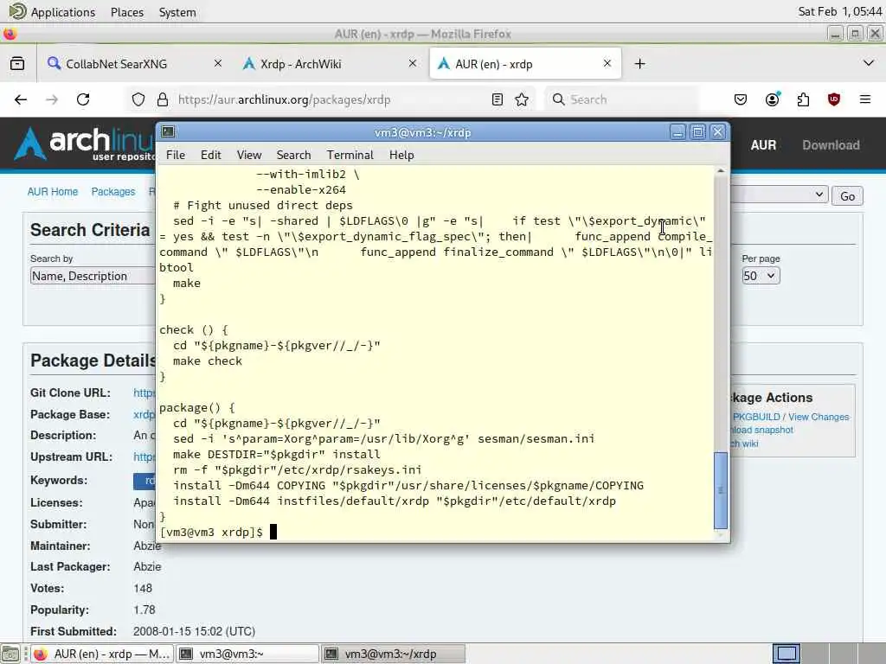This screenshot has height=664, width=886.
Task: Open the Pocket save icon
Action: pos(741,100)
